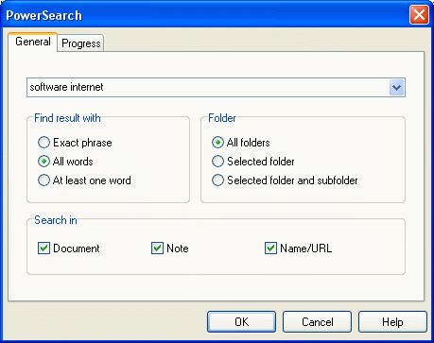
Task: Close the PowerSearch window
Action: (x=419, y=15)
